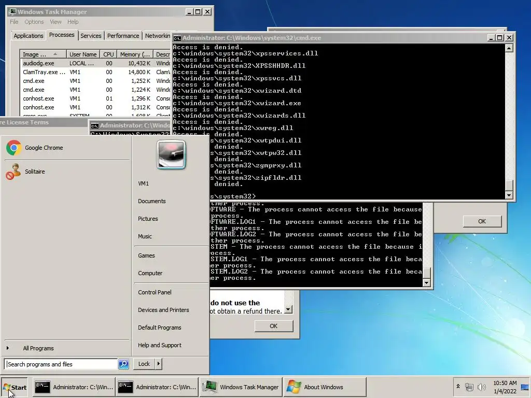Open Options menu in Task Manager

point(34,22)
